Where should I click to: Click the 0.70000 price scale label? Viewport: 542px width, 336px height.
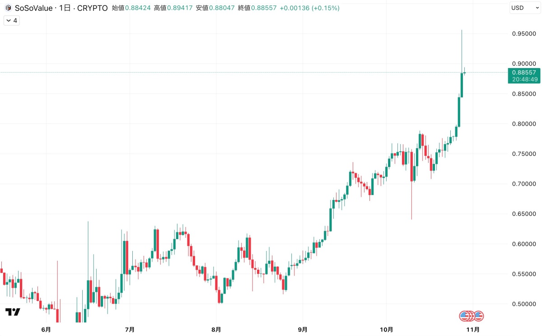(524, 184)
